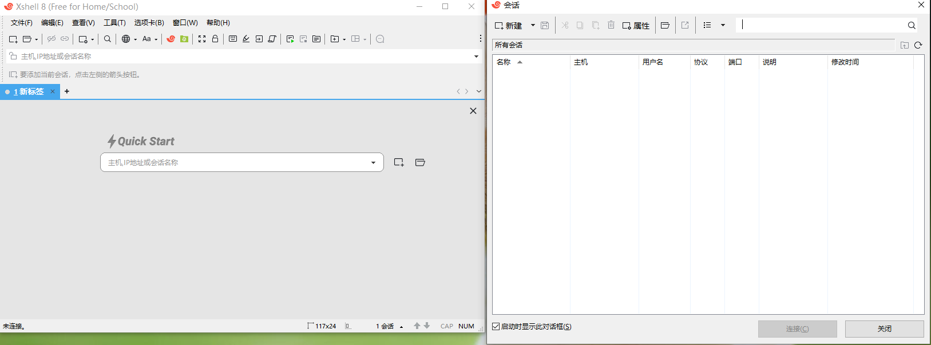Refresh the session list
The image size is (931, 345).
[918, 45]
